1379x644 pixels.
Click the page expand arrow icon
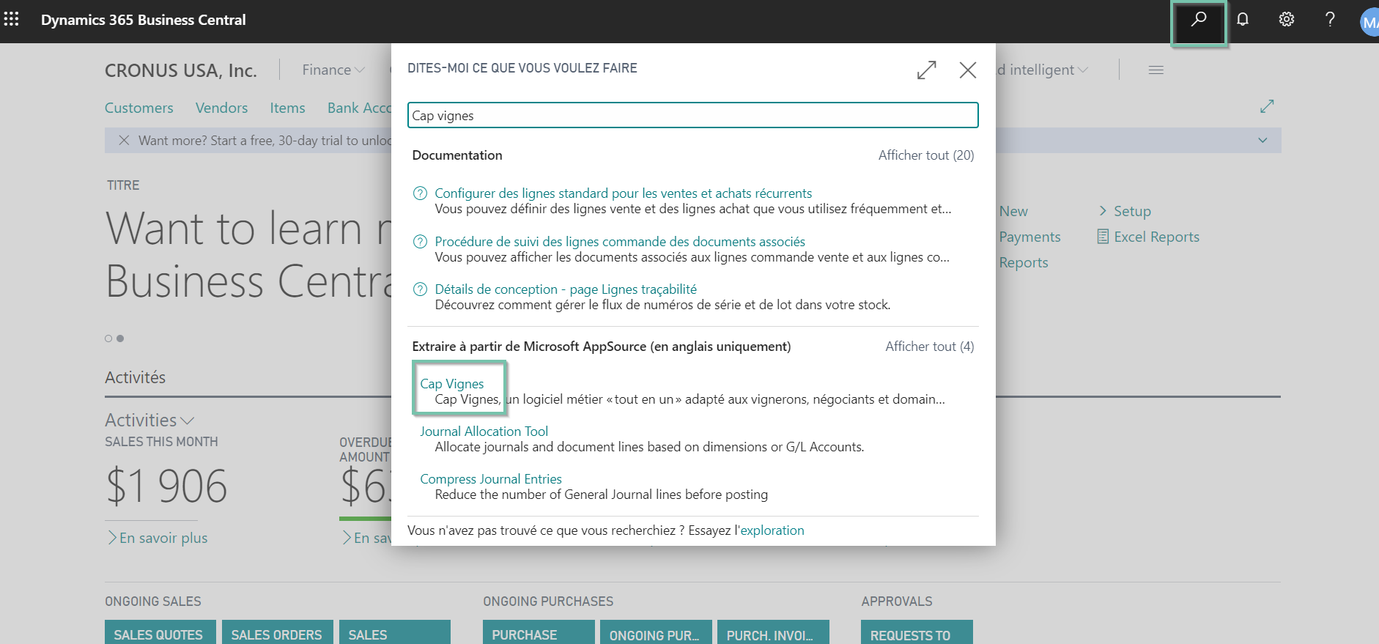[x=1267, y=106]
